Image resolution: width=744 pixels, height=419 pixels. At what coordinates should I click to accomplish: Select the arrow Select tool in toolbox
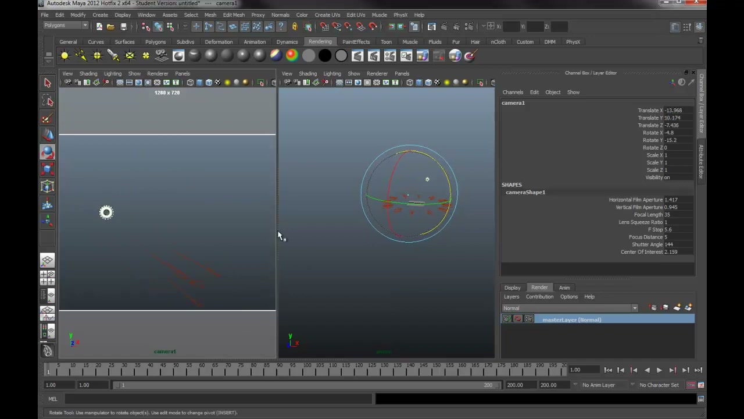pyautogui.click(x=48, y=83)
